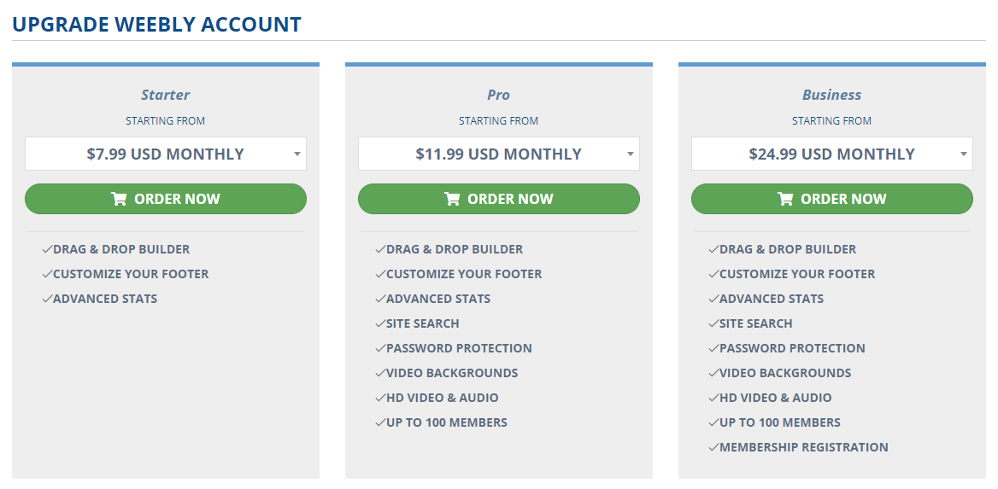Click the checkmark beside Business's Membership Registration

[x=713, y=447]
